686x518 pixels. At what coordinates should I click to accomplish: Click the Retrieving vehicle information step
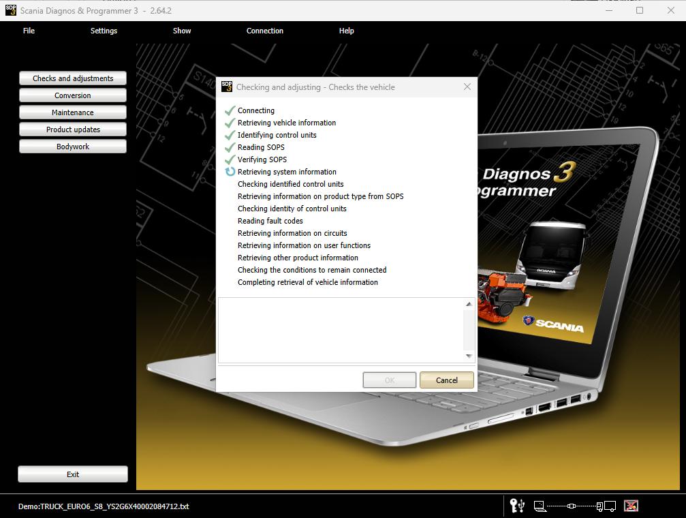(x=287, y=123)
